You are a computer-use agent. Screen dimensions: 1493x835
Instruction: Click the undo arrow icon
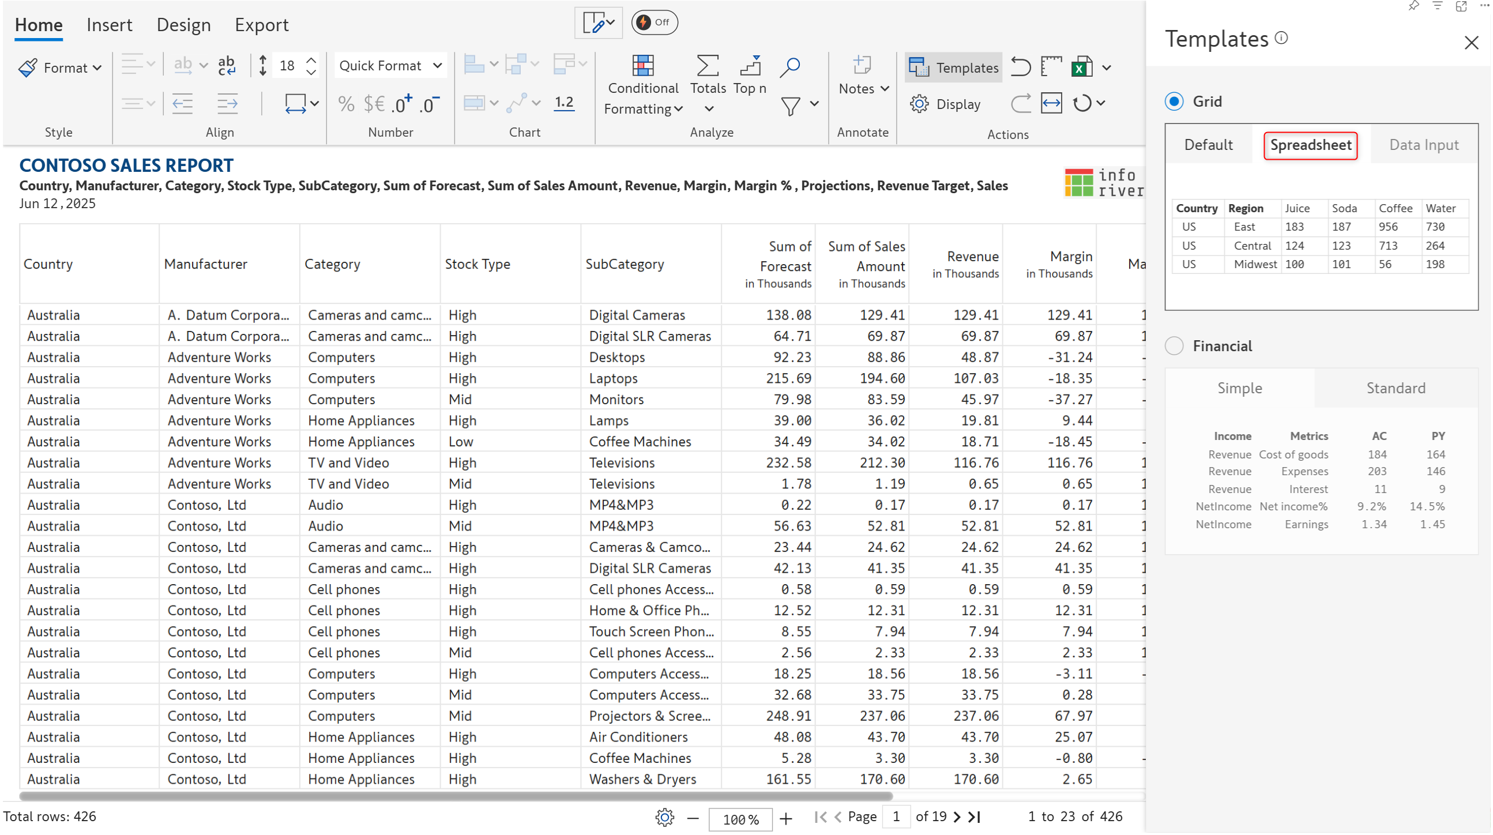click(x=1021, y=67)
